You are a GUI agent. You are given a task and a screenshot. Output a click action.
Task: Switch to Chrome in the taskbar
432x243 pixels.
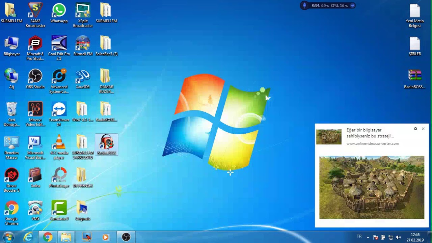[48, 237]
